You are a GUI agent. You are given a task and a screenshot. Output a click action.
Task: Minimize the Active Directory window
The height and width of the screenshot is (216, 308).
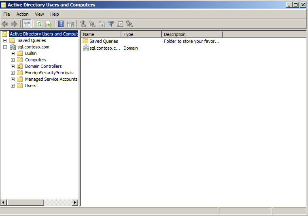pyautogui.click(x=289, y=5)
